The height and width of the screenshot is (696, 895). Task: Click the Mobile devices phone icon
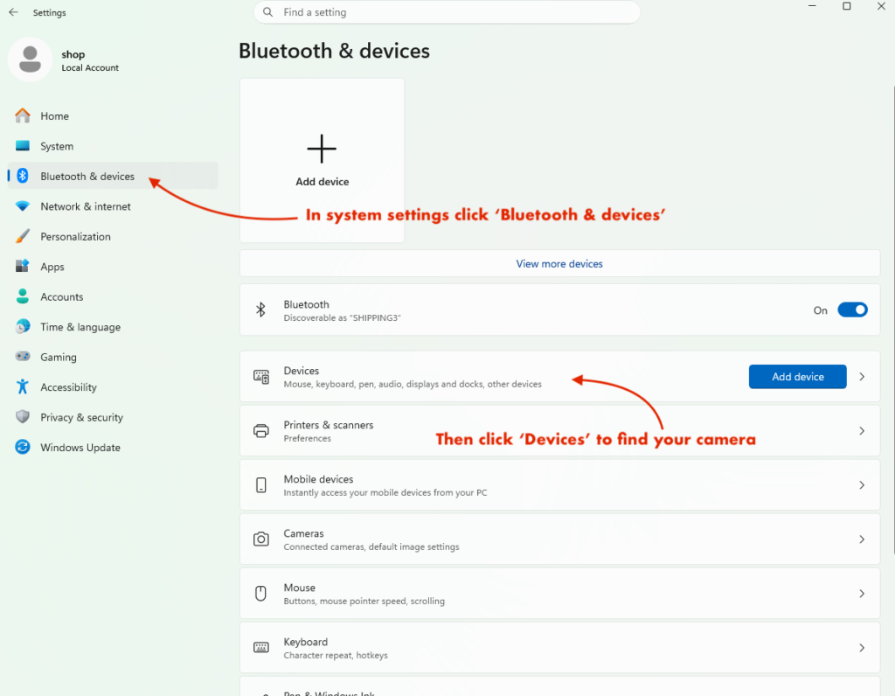click(260, 485)
